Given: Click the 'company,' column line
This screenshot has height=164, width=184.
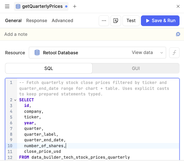Looking at the screenshot, I should pyautogui.click(x=34, y=111).
